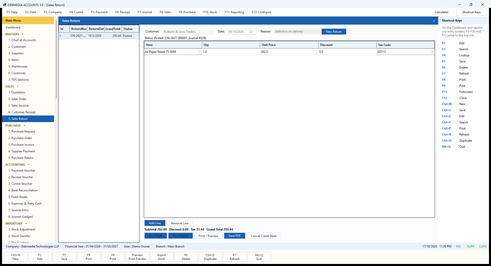
Task: Open the F3: Company menu
Action: [53, 12]
